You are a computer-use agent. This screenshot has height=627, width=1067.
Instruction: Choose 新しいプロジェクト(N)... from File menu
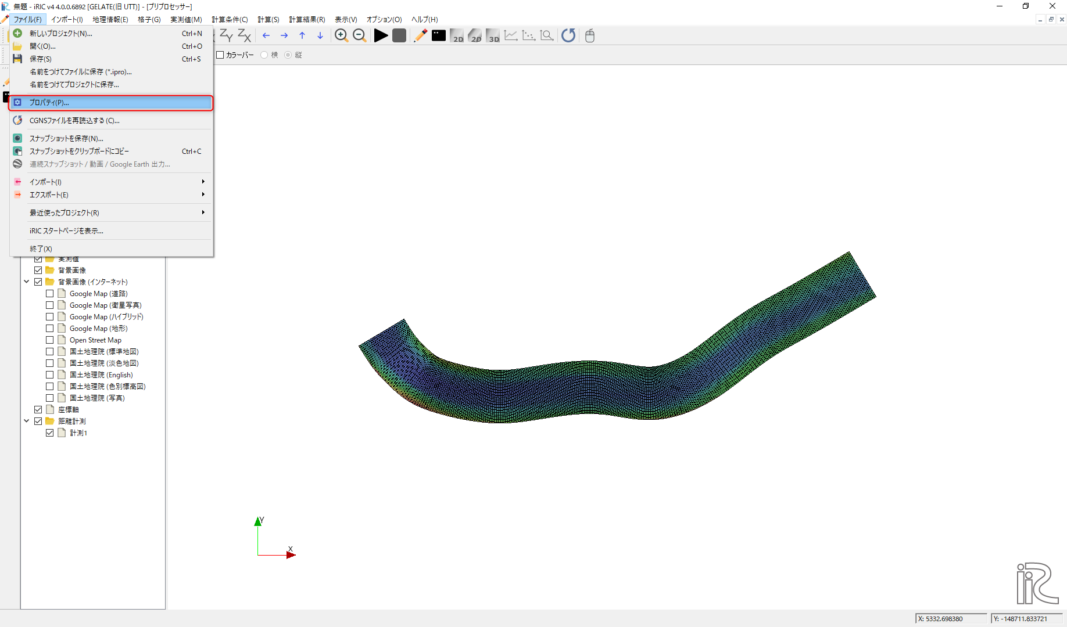(112, 33)
